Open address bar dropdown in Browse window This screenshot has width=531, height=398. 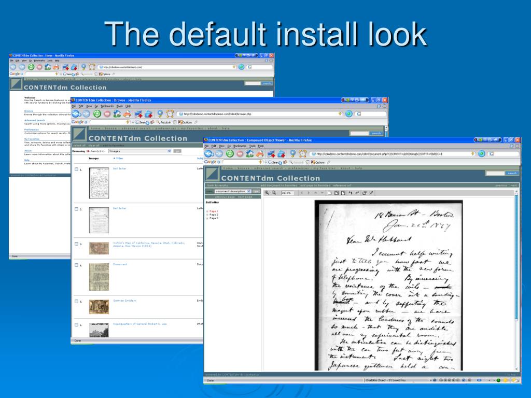340,114
